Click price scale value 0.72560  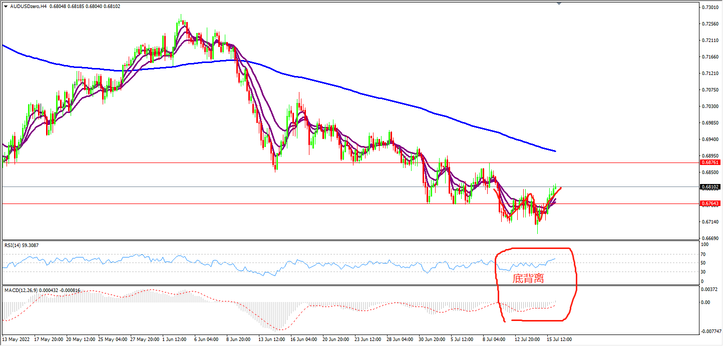710,24
